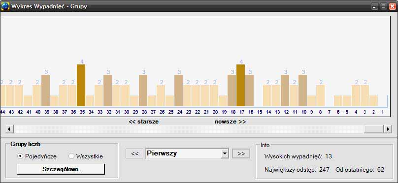Click axis label 43
The image size is (398, 183).
pos(11,112)
